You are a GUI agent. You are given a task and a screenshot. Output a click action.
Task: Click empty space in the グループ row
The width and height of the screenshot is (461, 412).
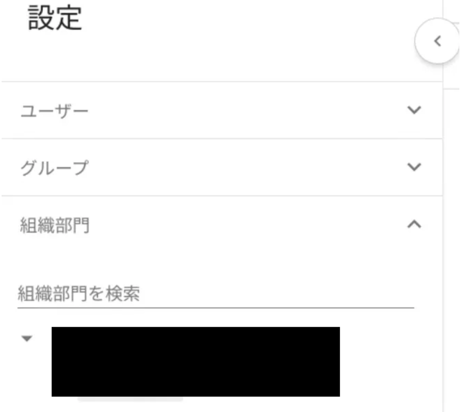coord(247,167)
